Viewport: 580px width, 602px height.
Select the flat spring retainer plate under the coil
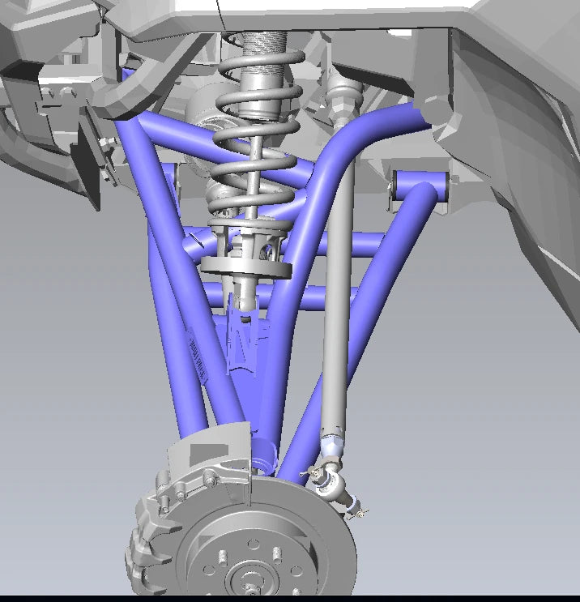click(x=246, y=268)
